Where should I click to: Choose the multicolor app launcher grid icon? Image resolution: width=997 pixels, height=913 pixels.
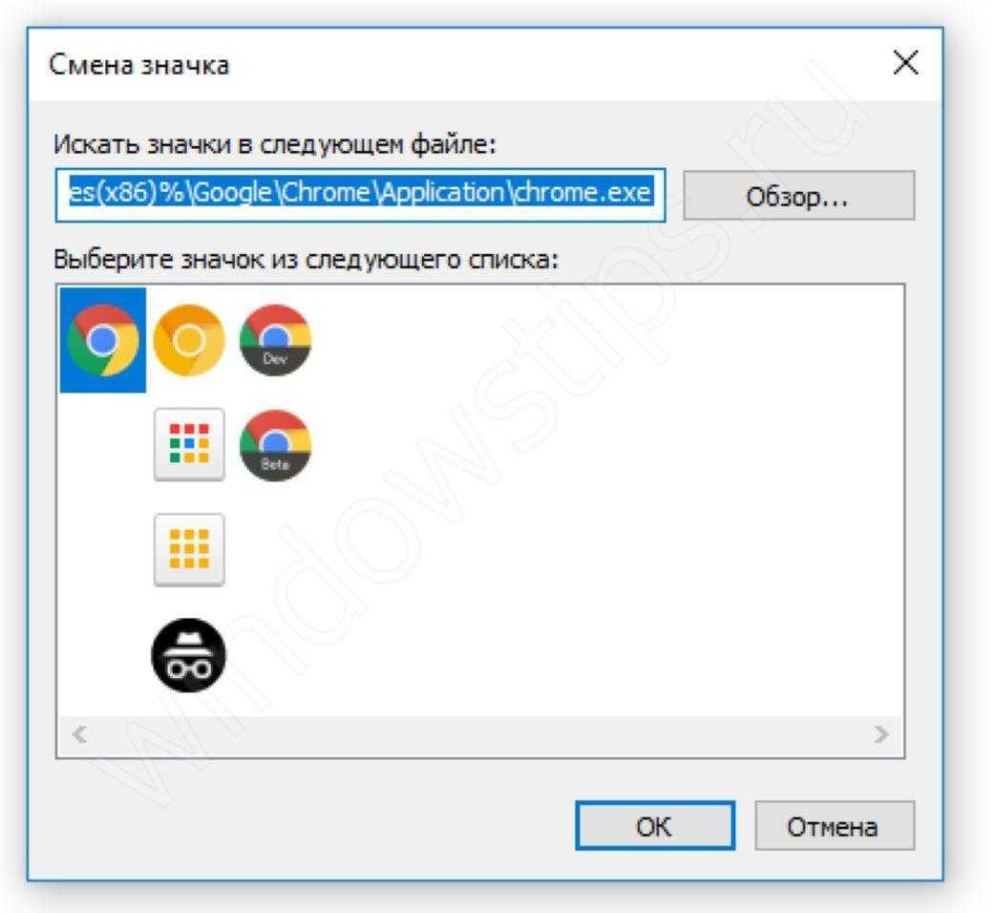189,444
